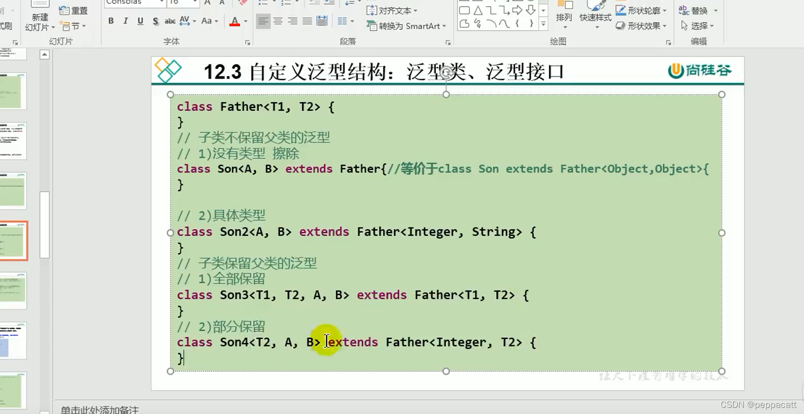Screen dimensions: 804x414
Task: Select the freeform shape tool
Action: click(465, 23)
